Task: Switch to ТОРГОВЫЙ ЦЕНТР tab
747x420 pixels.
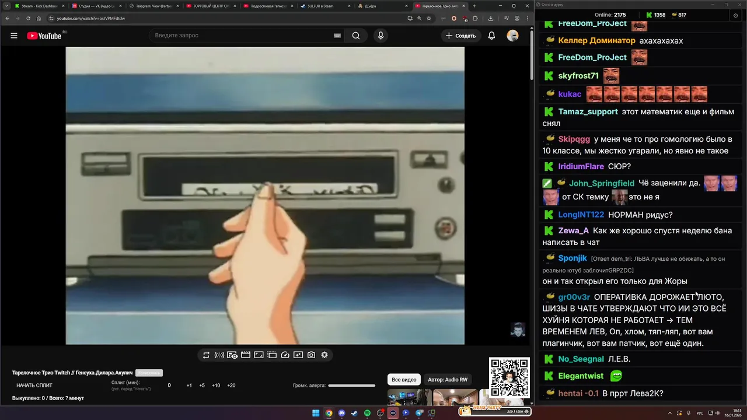Action: point(210,6)
